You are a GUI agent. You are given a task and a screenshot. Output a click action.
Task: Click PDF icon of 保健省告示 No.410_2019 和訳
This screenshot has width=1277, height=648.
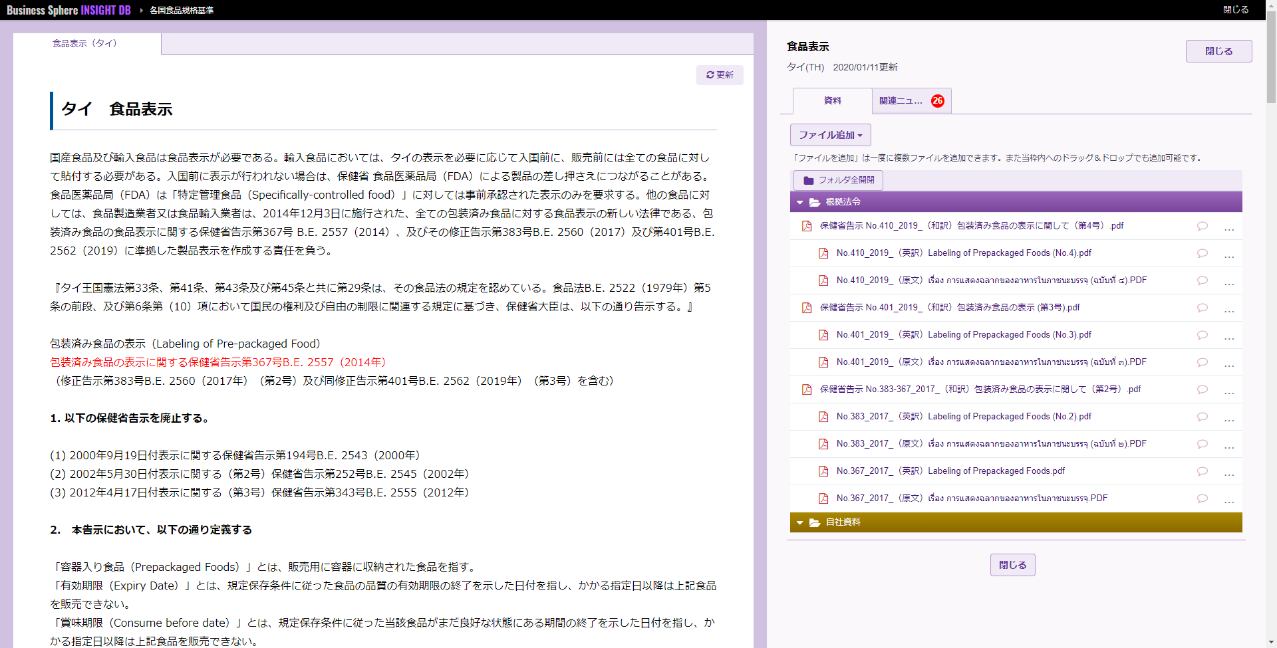pyautogui.click(x=807, y=226)
